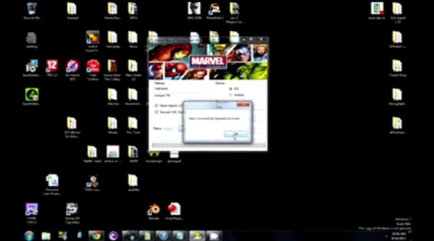Click the progress bar at the bottom of Marvel window

click(x=208, y=146)
